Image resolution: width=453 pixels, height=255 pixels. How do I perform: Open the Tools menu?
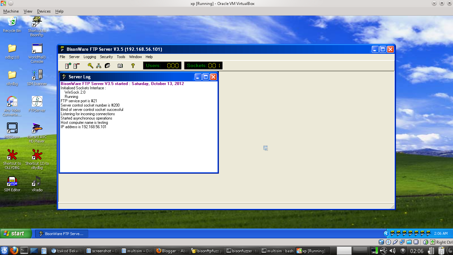[121, 57]
